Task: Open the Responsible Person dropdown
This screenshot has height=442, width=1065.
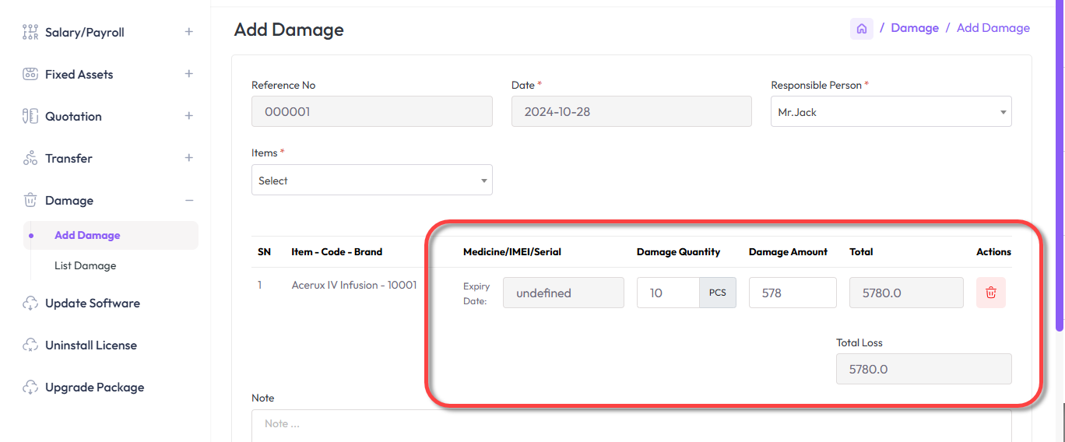Action: pyautogui.click(x=891, y=112)
